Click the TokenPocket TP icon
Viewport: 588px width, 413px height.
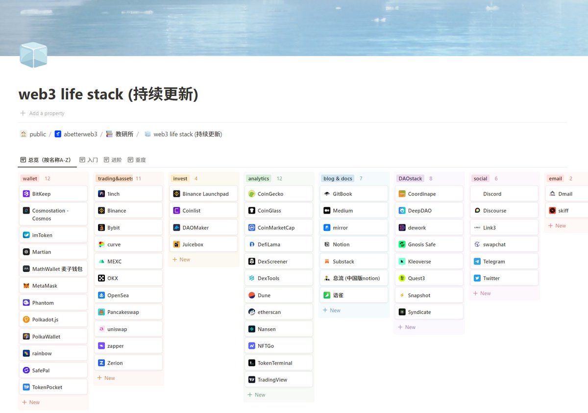[26, 387]
